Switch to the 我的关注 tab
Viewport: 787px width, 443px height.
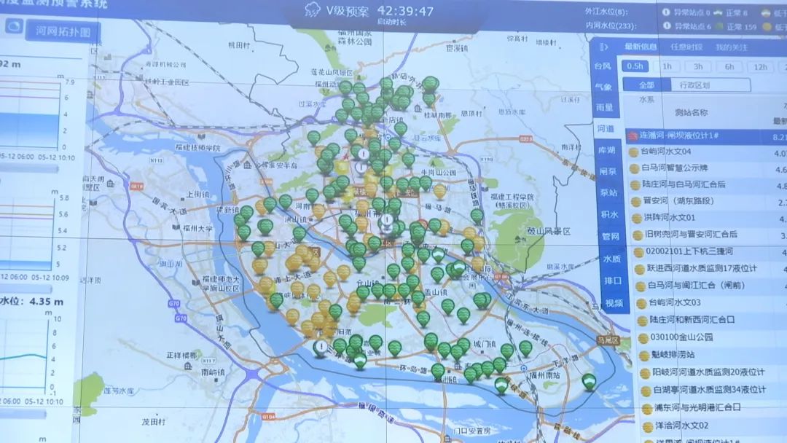731,47
